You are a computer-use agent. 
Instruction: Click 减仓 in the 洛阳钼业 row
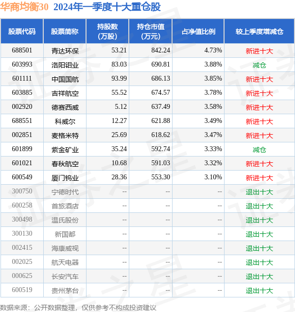[x=260, y=65]
